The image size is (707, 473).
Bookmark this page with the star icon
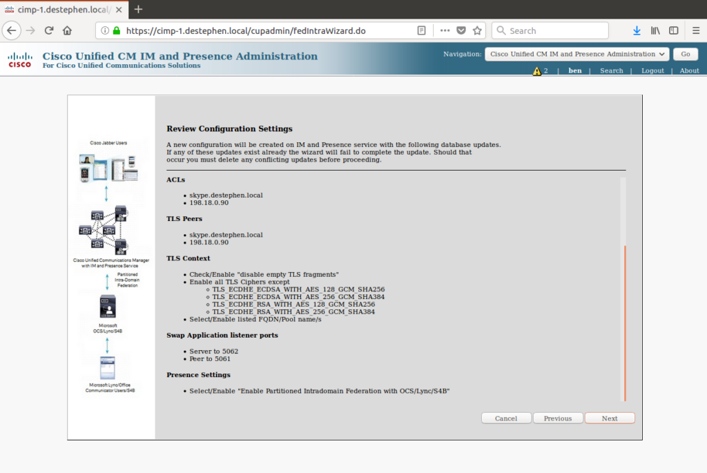click(477, 30)
